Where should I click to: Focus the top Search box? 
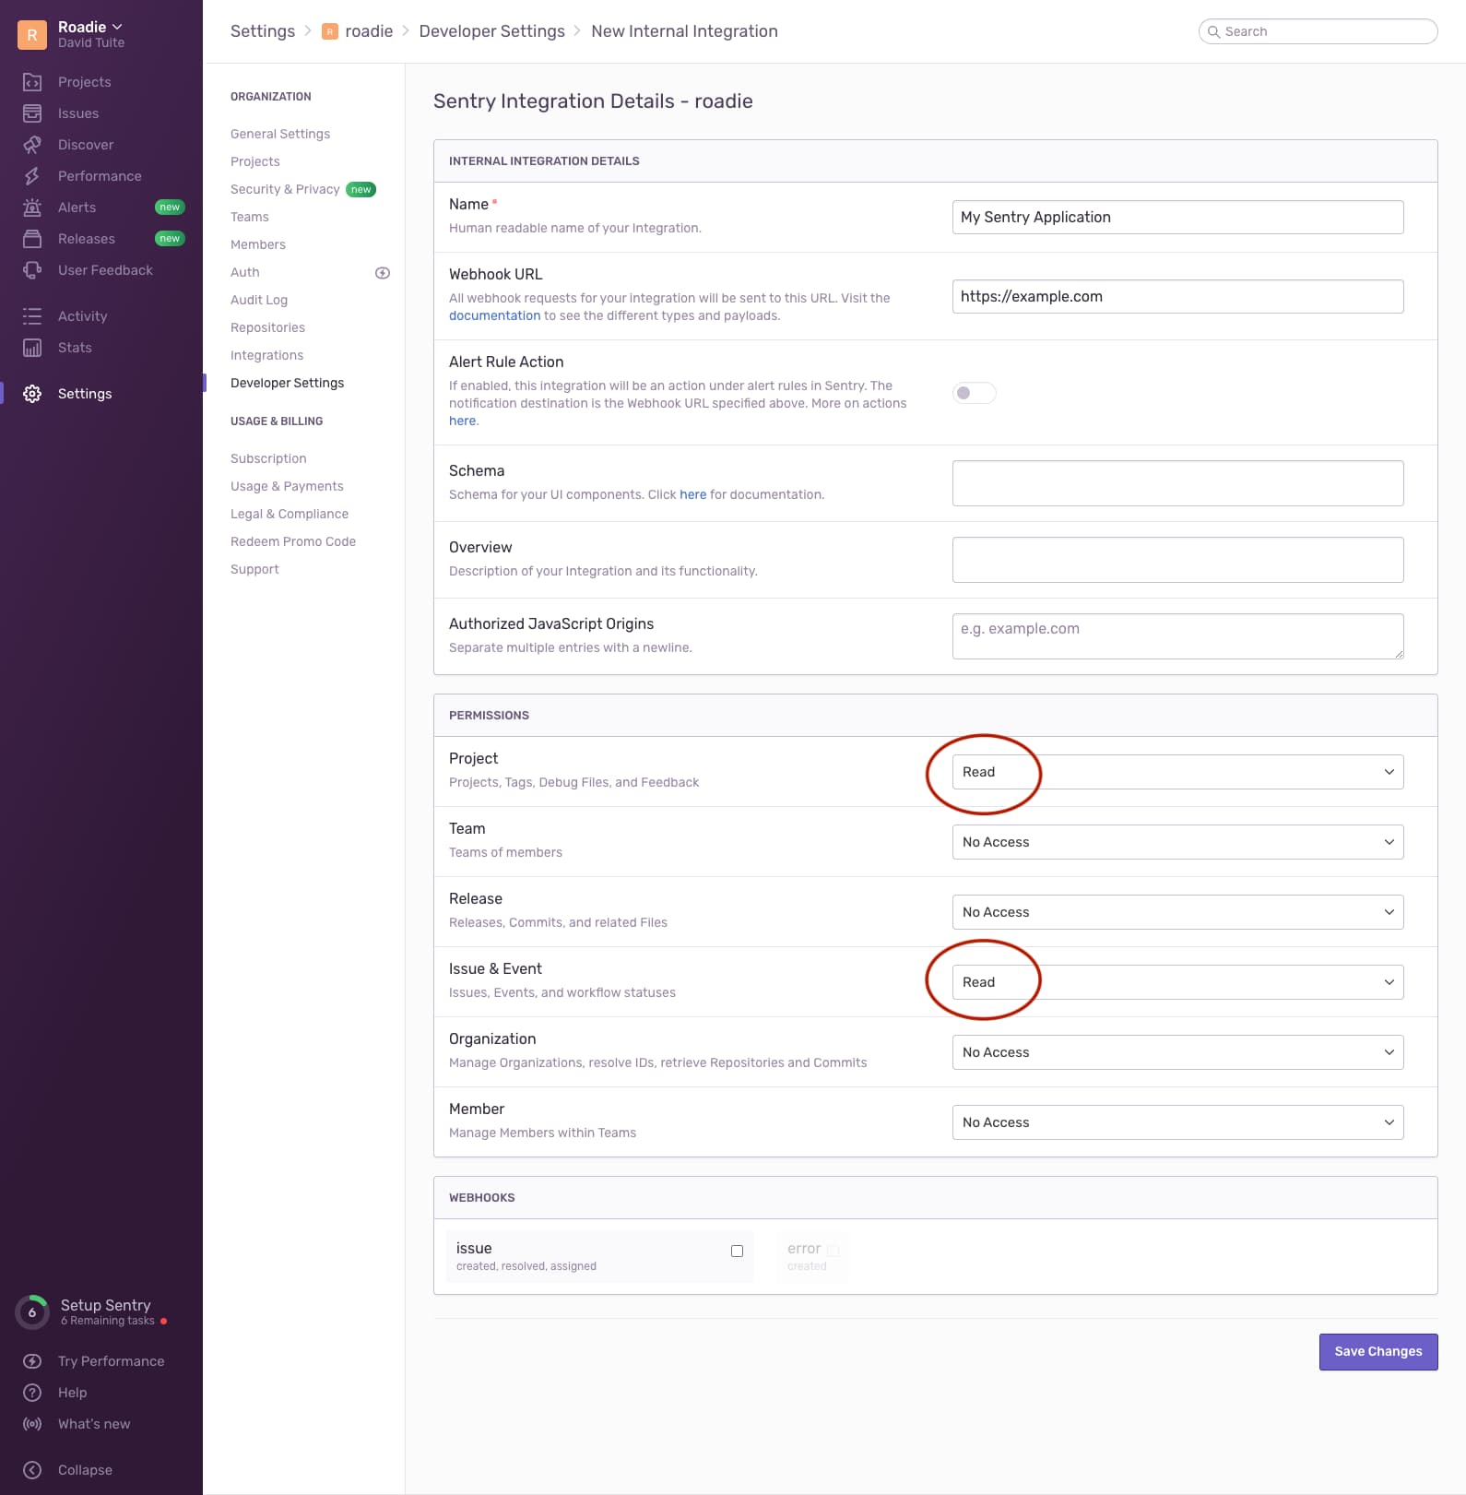(x=1318, y=31)
